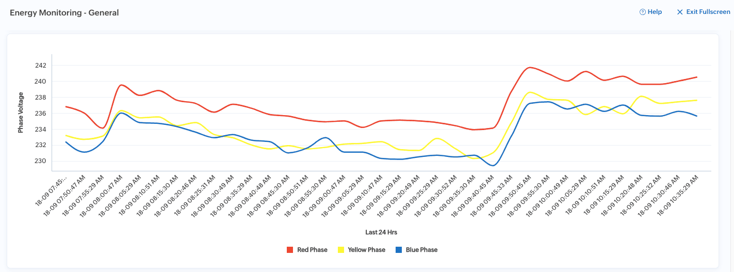
Task: Click the Exit Fullscreen text label
Action: (x=708, y=12)
